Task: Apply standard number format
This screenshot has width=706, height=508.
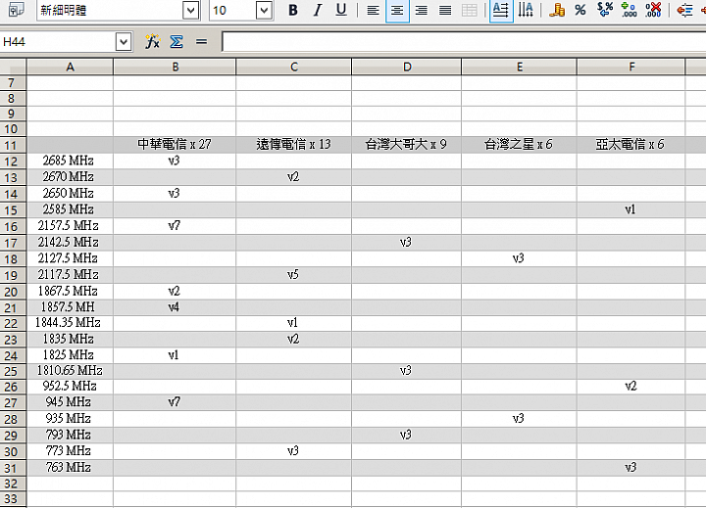Action: point(605,10)
